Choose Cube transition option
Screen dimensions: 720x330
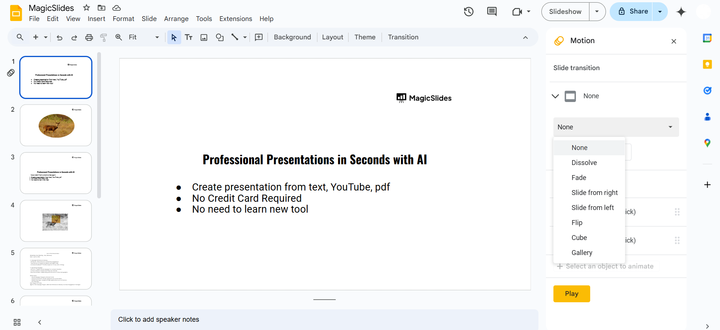[589, 238]
